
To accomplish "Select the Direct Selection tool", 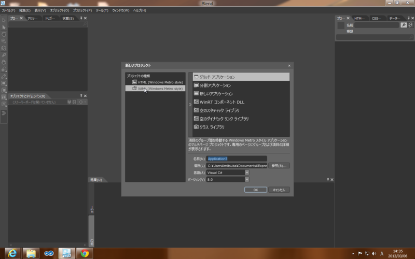I will click(x=4, y=27).
